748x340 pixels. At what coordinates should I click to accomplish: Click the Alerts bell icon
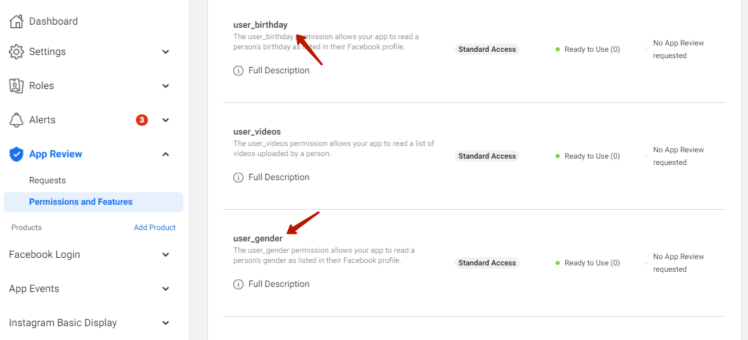pyautogui.click(x=16, y=120)
